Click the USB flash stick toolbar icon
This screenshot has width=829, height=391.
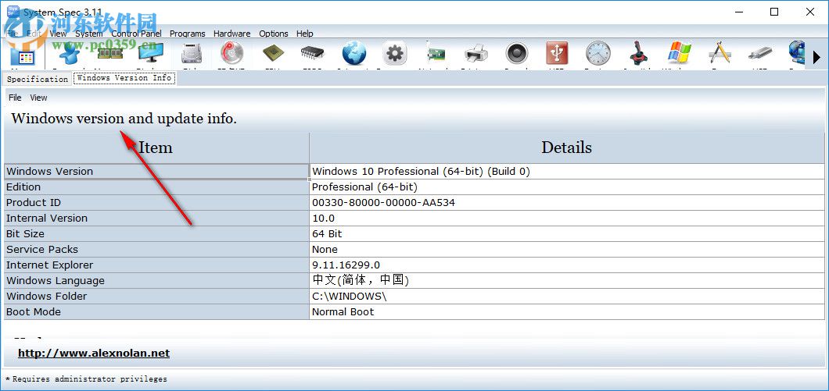coord(760,54)
